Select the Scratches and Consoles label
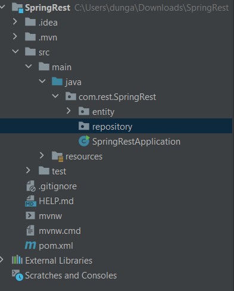 point(71,276)
